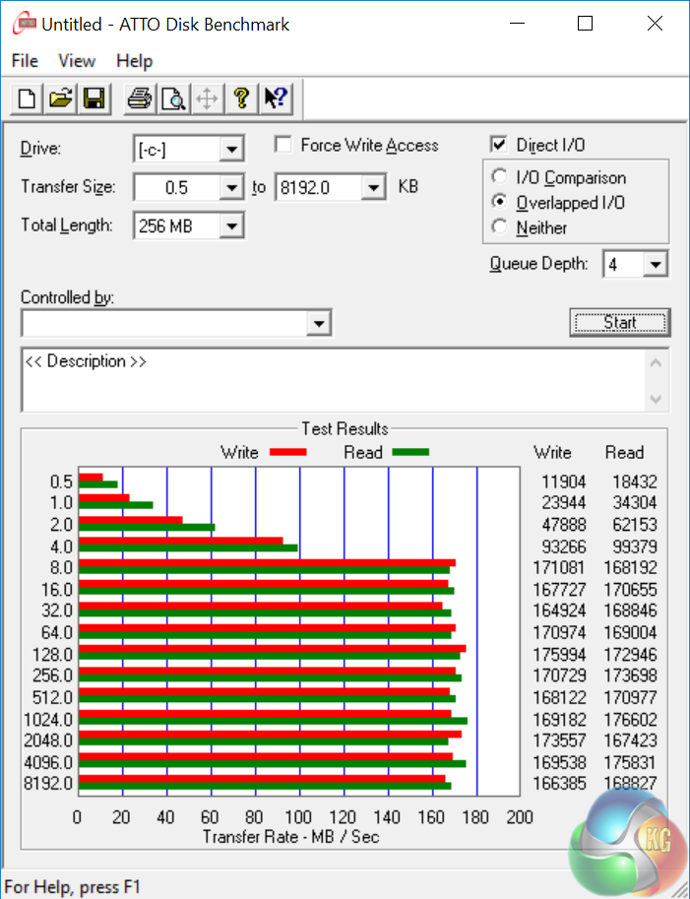Click the 4096.0 transfer size row label
The height and width of the screenshot is (899, 690).
coord(48,762)
